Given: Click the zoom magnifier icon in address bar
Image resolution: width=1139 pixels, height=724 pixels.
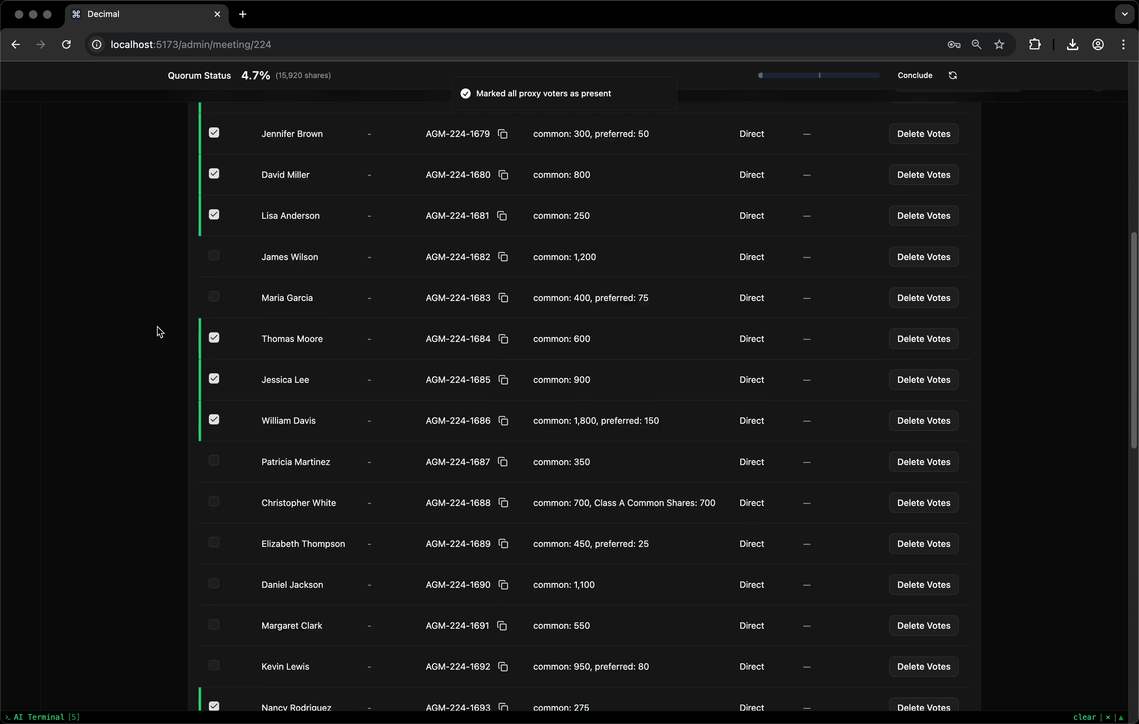Looking at the screenshot, I should pos(976,44).
